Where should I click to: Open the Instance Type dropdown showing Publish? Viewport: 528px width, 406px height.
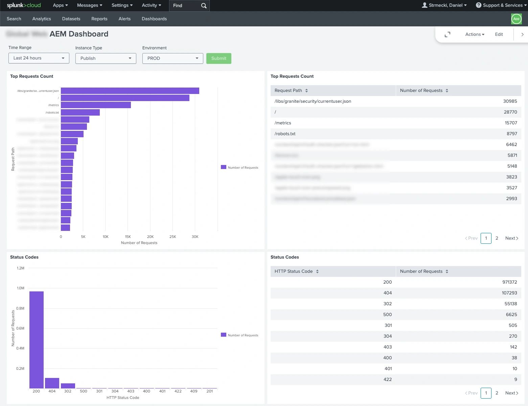click(105, 58)
